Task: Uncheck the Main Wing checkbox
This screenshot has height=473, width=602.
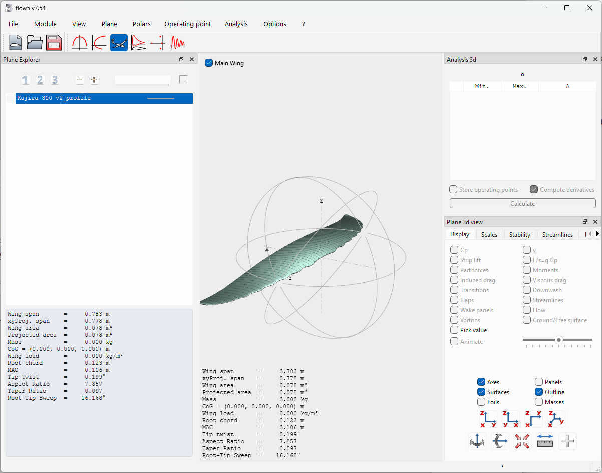Action: click(209, 63)
